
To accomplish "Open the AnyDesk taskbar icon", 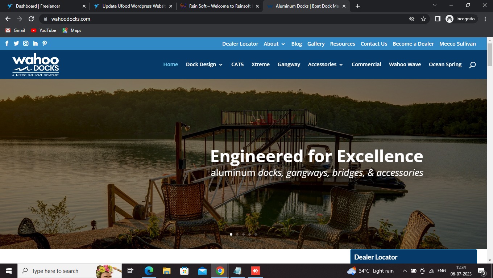I will point(256,271).
